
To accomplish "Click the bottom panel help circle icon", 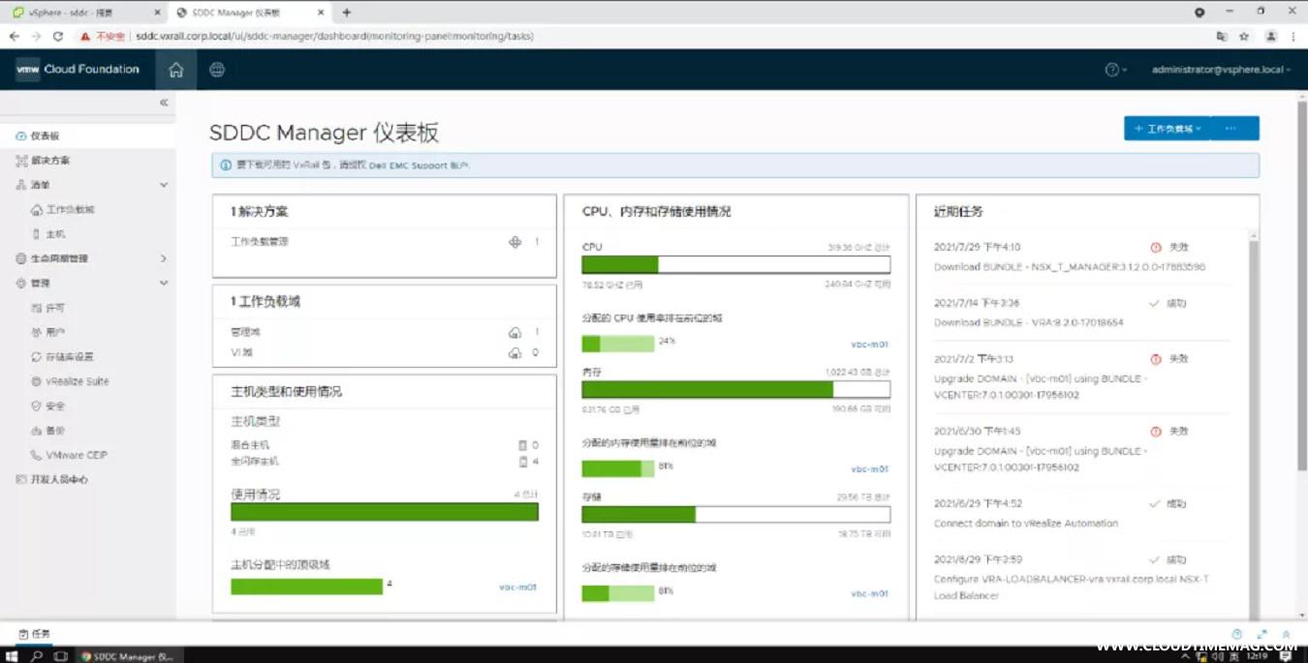I will pyautogui.click(x=1236, y=635).
